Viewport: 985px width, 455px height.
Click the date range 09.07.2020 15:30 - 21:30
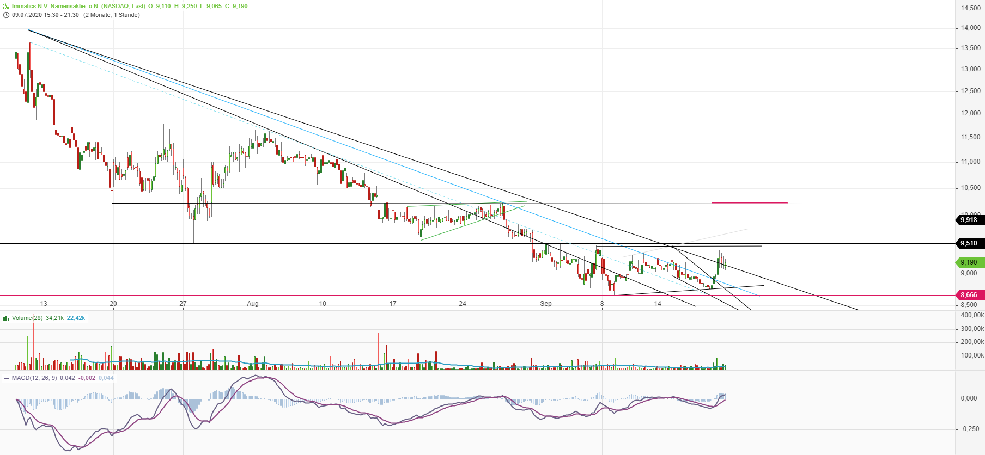point(45,15)
